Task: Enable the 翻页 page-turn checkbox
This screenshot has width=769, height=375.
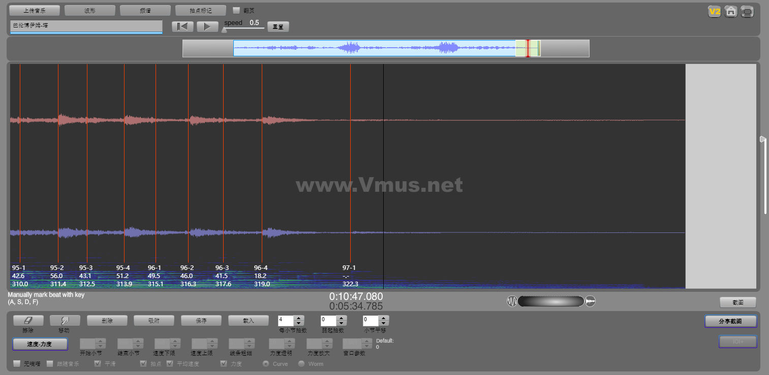Action: pyautogui.click(x=236, y=10)
